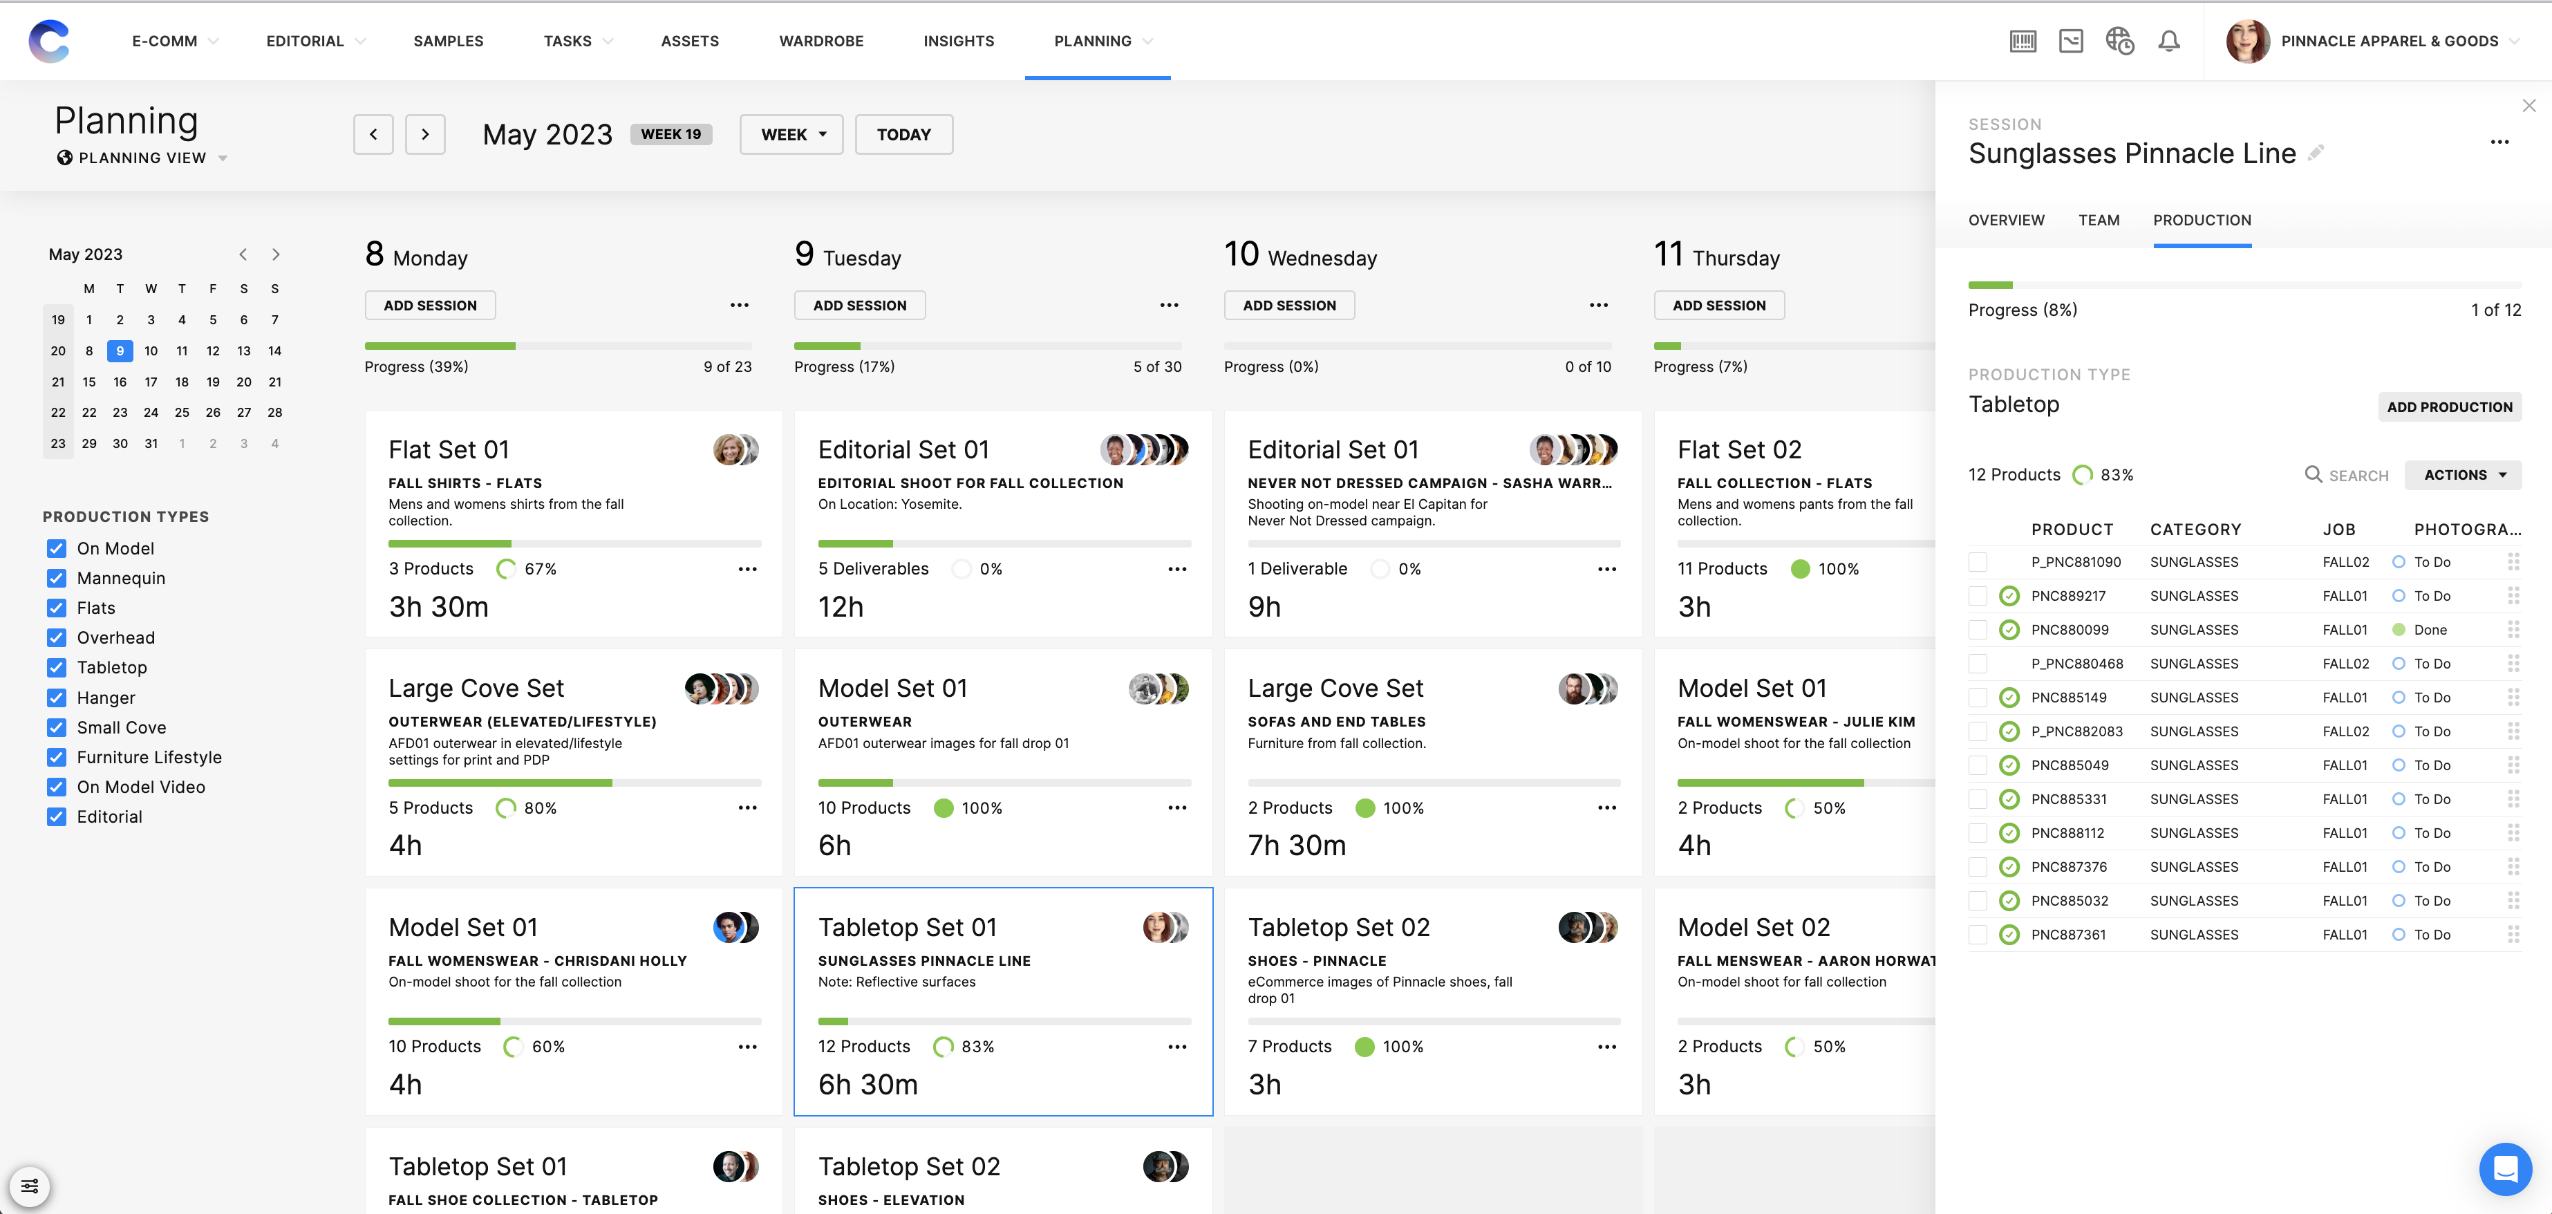This screenshot has height=1214, width=2552.
Task: Click Tuesday's progress bar (17%)
Action: click(x=988, y=346)
